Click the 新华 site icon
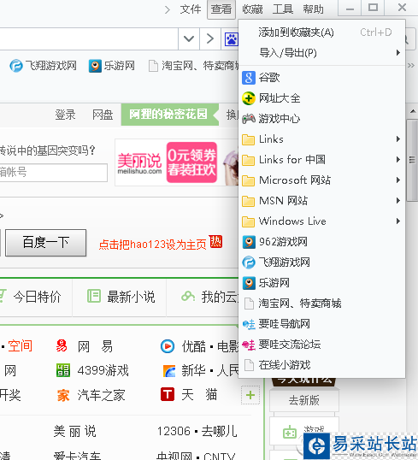Screen dimensions: 418x460 (x=169, y=370)
